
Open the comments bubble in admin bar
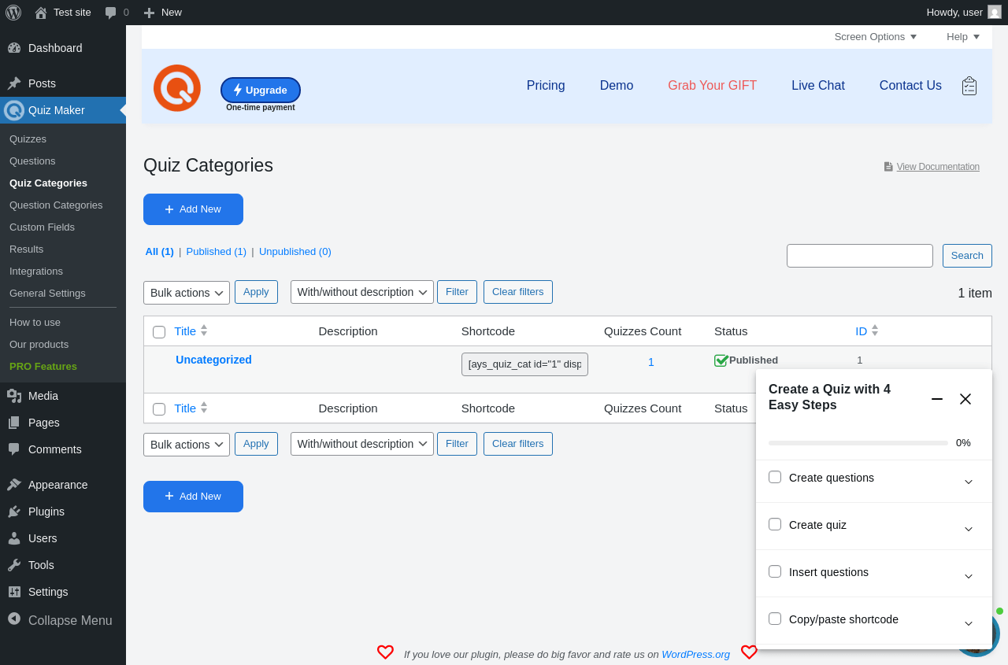tap(111, 13)
